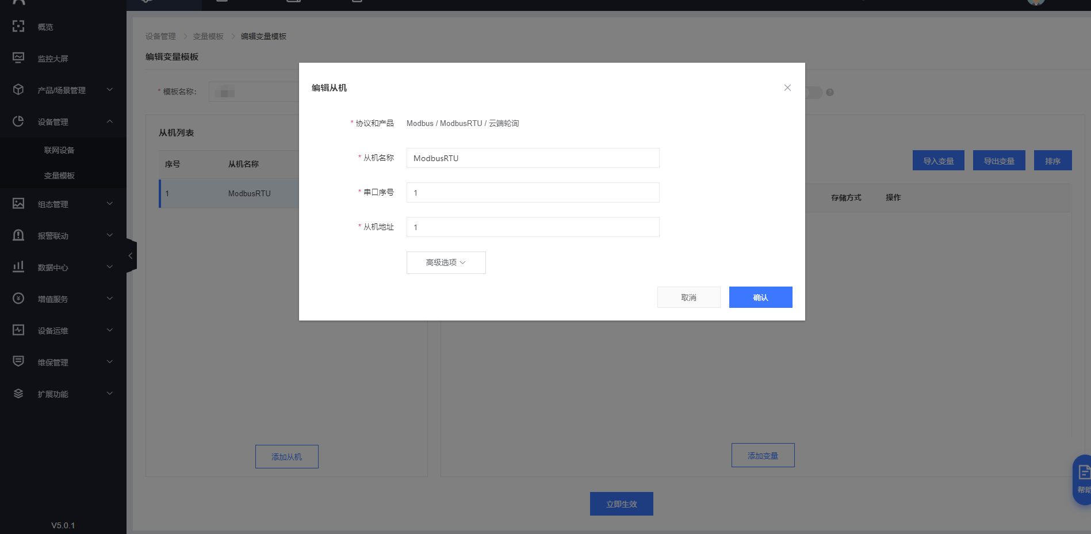This screenshot has height=534, width=1091.
Task: Click the 产品/场景管理 cube icon
Action: pos(18,90)
